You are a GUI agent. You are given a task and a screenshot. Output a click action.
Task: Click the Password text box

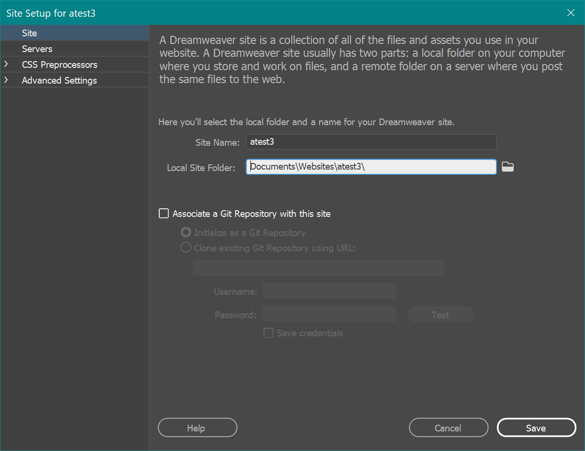[329, 314]
